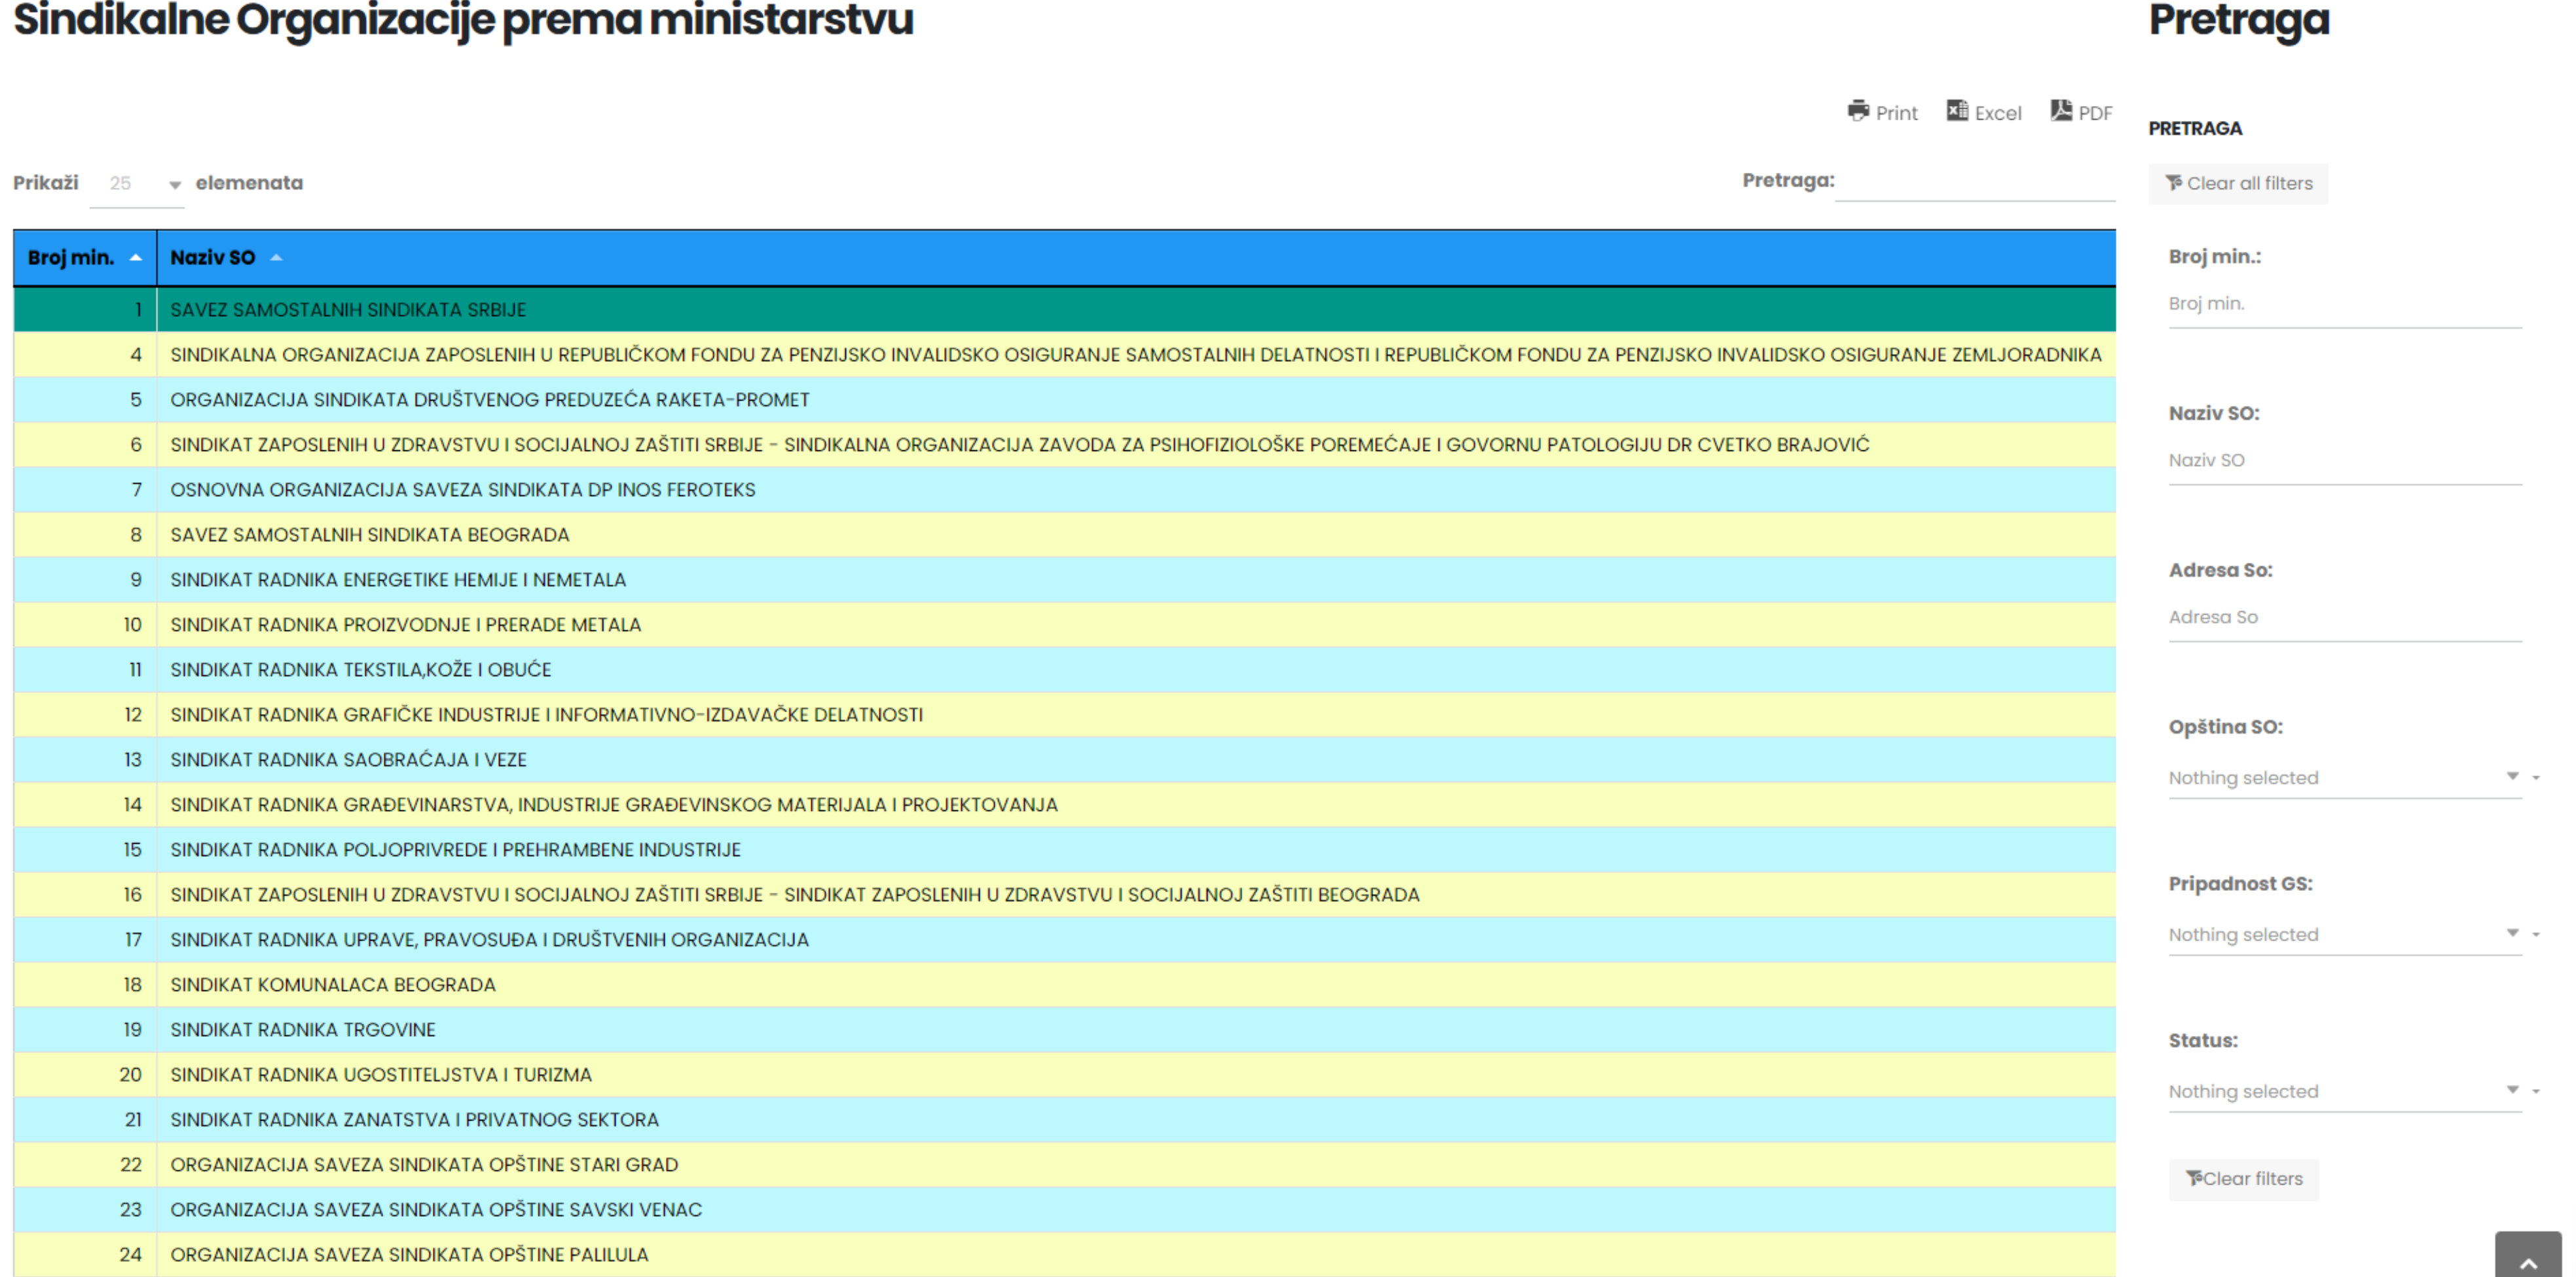
Task: Sort by Naziv SO column arrow
Action: point(276,258)
